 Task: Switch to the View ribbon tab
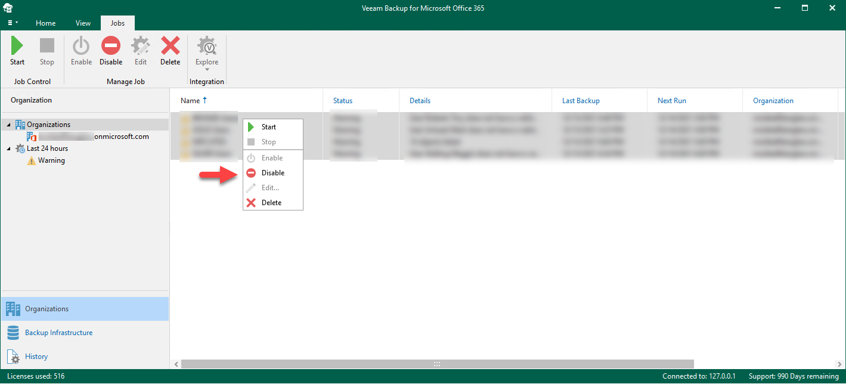(x=83, y=23)
